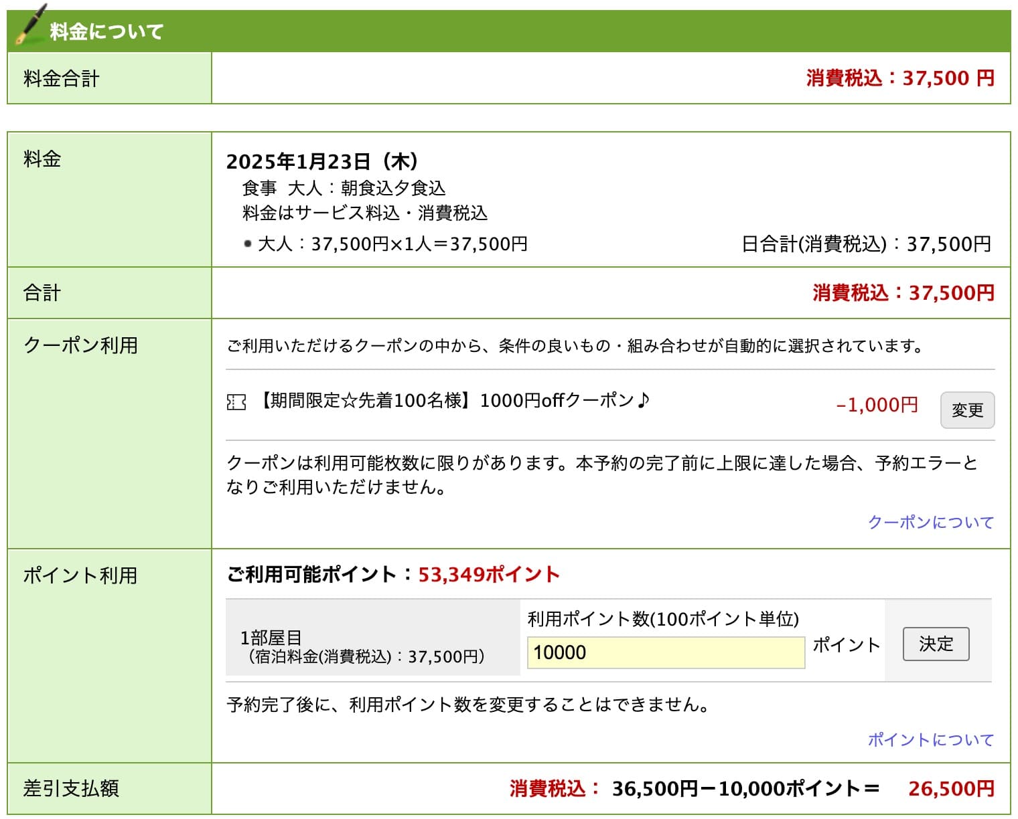The image size is (1018, 819).
Task: Click the −1,000円 coupon discount amount
Action: (877, 405)
